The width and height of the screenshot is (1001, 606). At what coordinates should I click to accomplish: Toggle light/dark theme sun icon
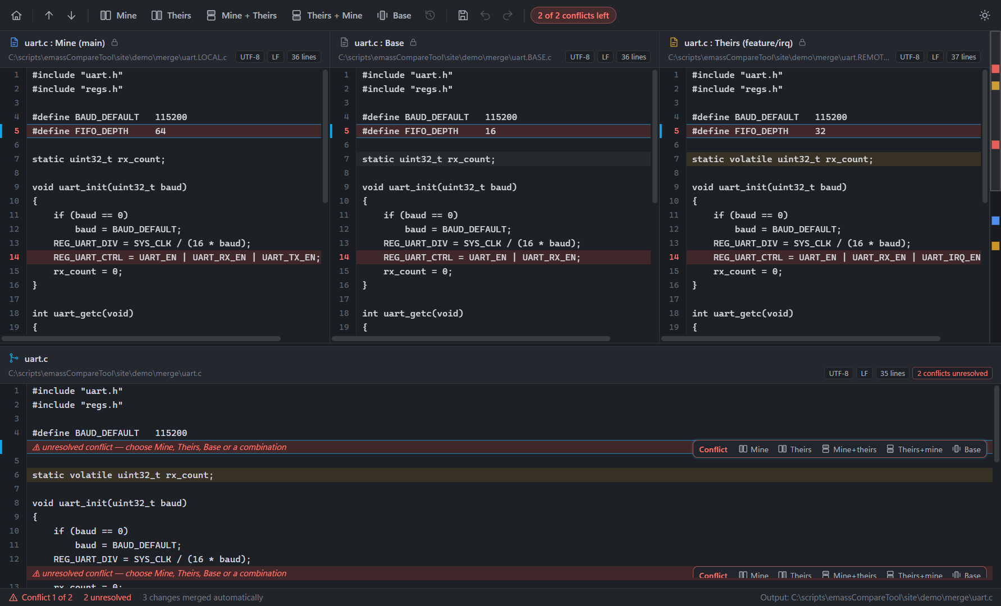point(985,15)
